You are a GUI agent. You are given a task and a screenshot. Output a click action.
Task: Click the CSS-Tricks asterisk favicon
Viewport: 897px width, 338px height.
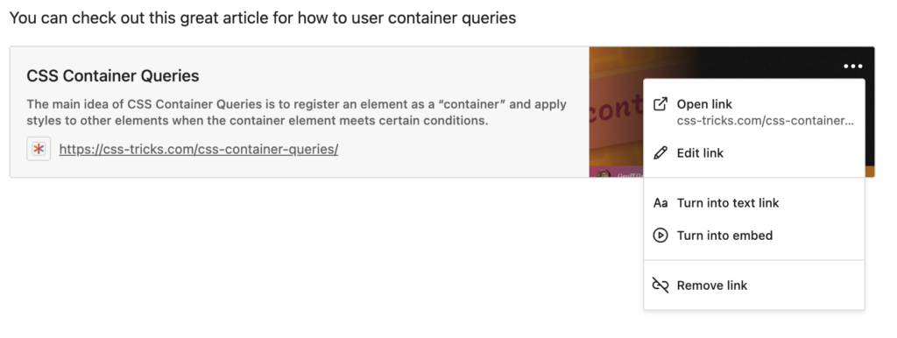(x=39, y=149)
